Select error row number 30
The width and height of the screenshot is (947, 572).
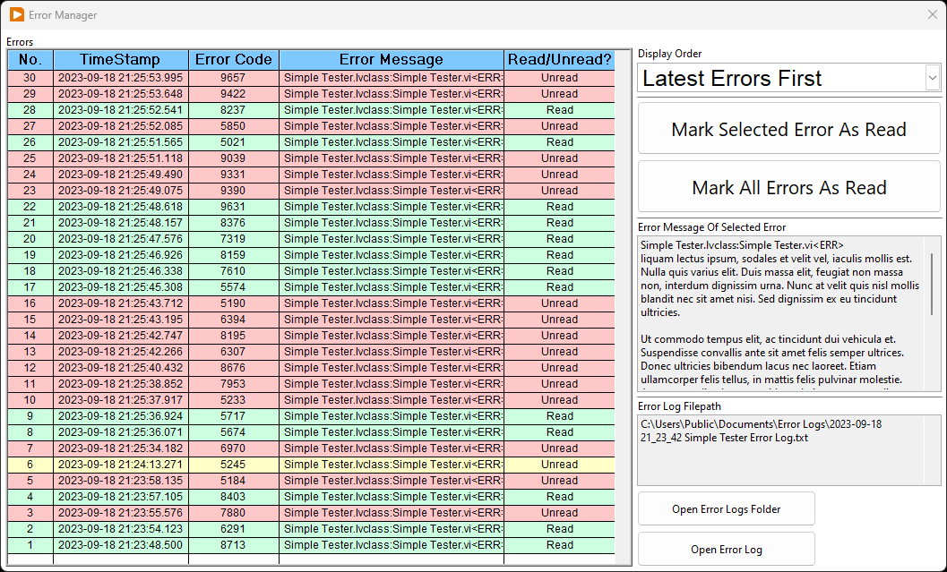[30, 78]
